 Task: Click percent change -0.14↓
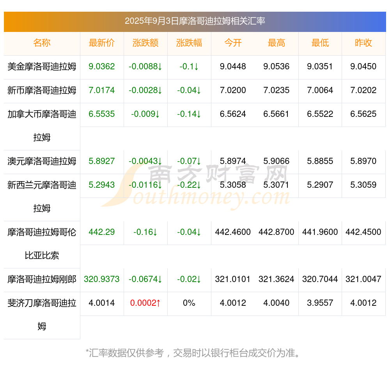pos(189,114)
